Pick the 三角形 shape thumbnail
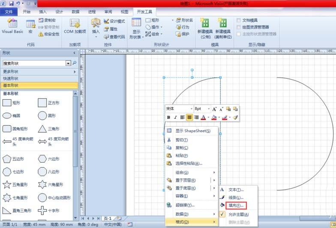Image resolution: width=336 pixels, height=228 pixels. point(42,129)
